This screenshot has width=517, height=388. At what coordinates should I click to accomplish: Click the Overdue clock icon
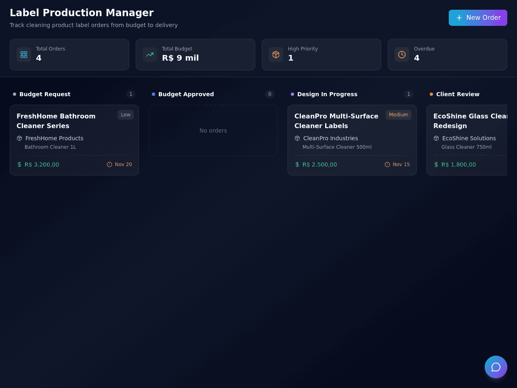(402, 55)
